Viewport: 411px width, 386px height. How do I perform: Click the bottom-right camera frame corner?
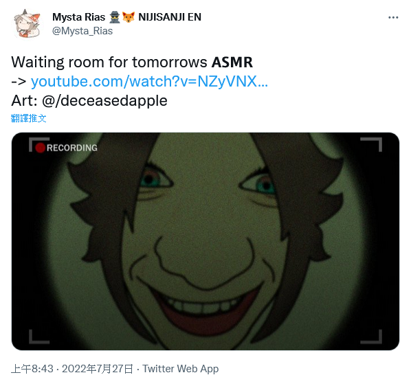coord(372,337)
